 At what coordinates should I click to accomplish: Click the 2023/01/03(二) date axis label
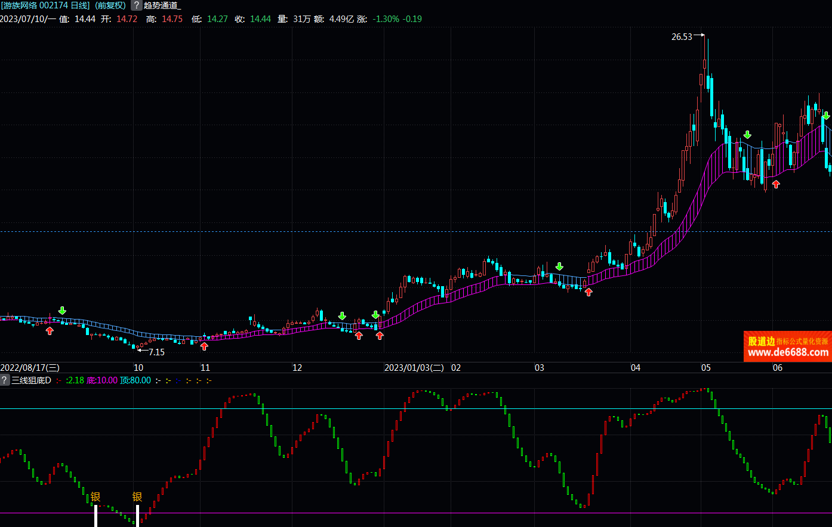coord(414,368)
